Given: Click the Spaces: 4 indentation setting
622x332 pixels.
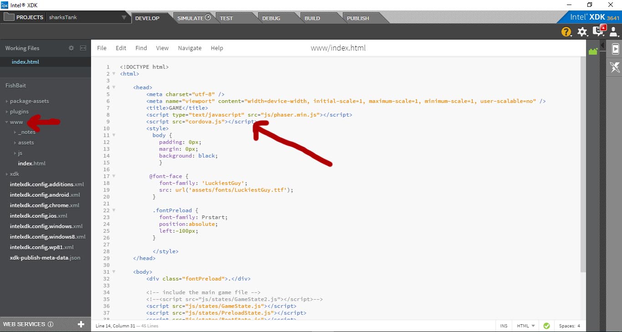Looking at the screenshot, I should [x=569, y=326].
